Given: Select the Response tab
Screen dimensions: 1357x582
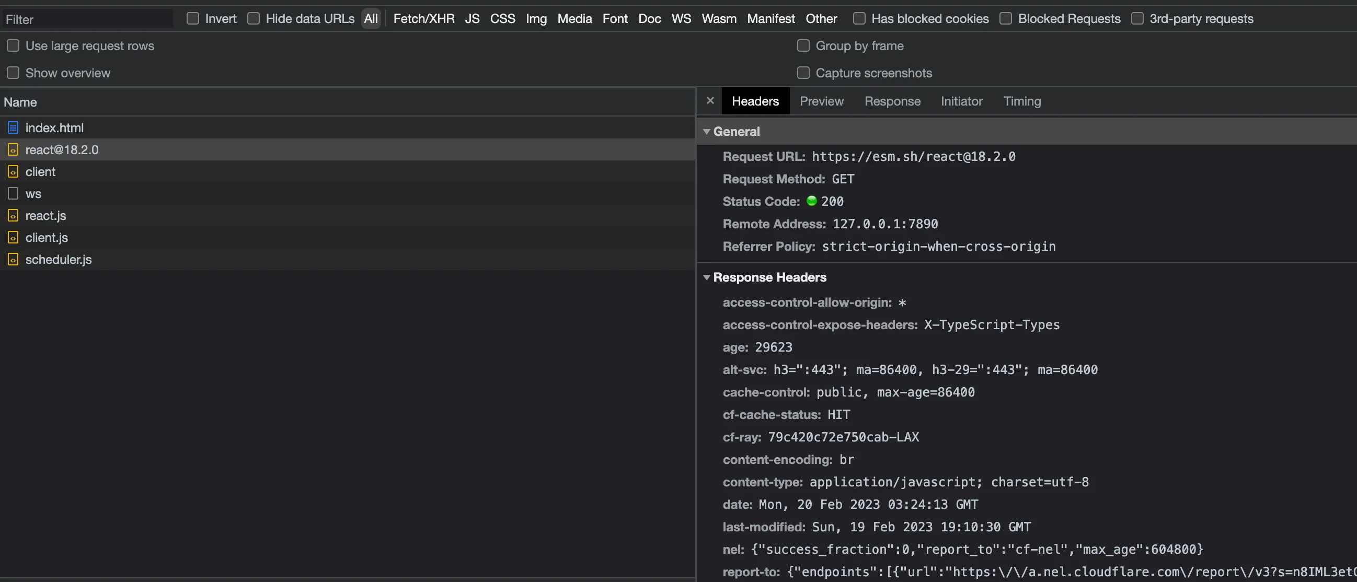Looking at the screenshot, I should [892, 100].
